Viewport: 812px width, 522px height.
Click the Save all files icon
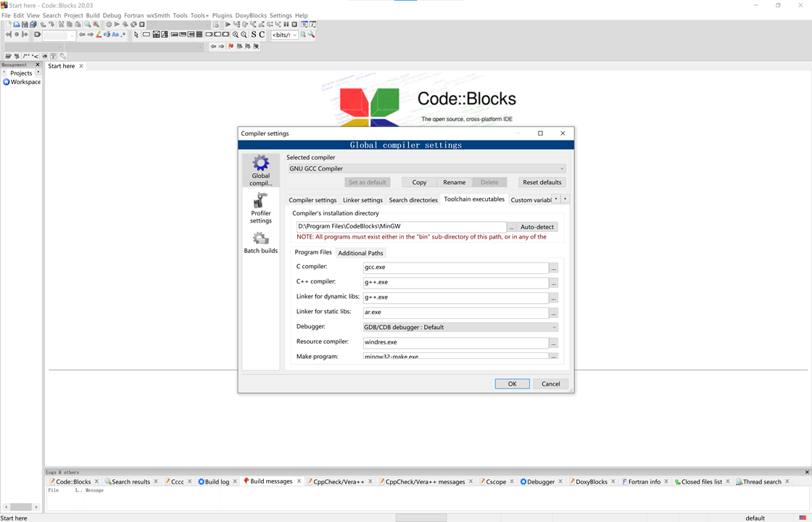(x=33, y=25)
